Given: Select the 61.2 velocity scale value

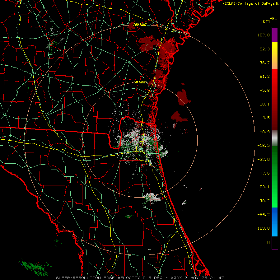Looking at the screenshot, I should [x=265, y=77].
